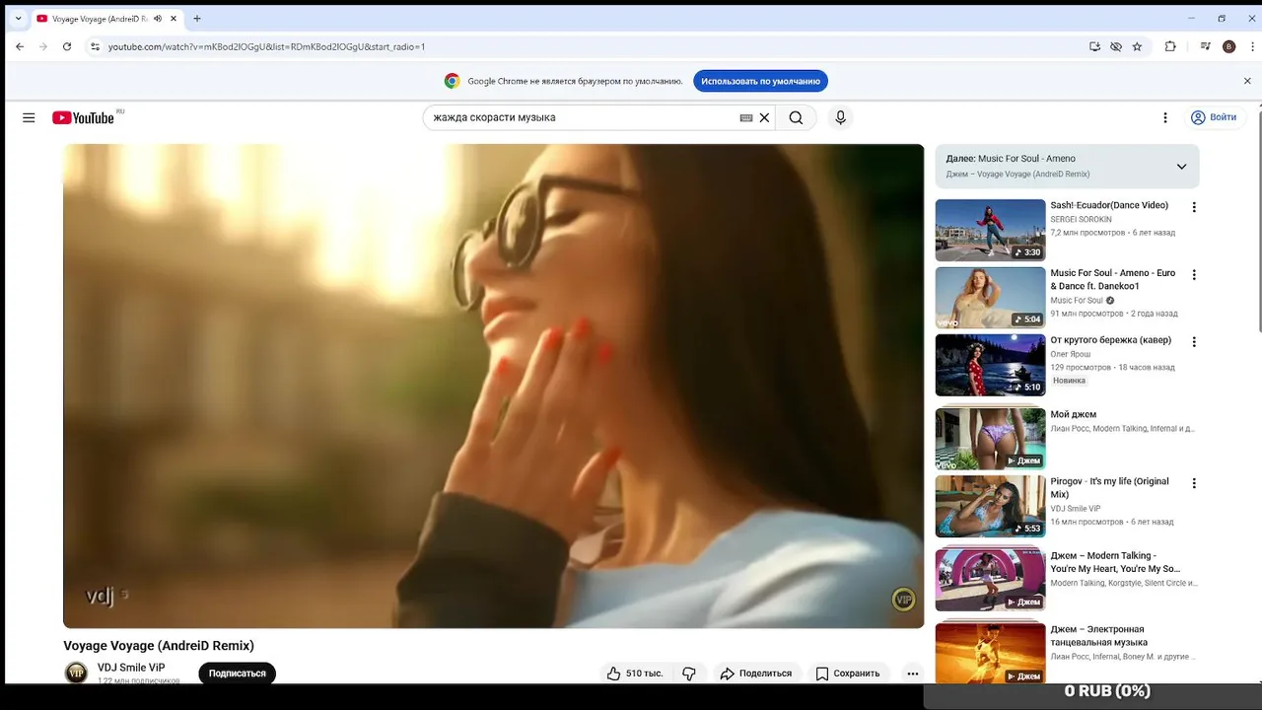1262x710 pixels.
Task: Click the video title Voyage Voyage (AndreiD Remix)
Action: coord(159,646)
